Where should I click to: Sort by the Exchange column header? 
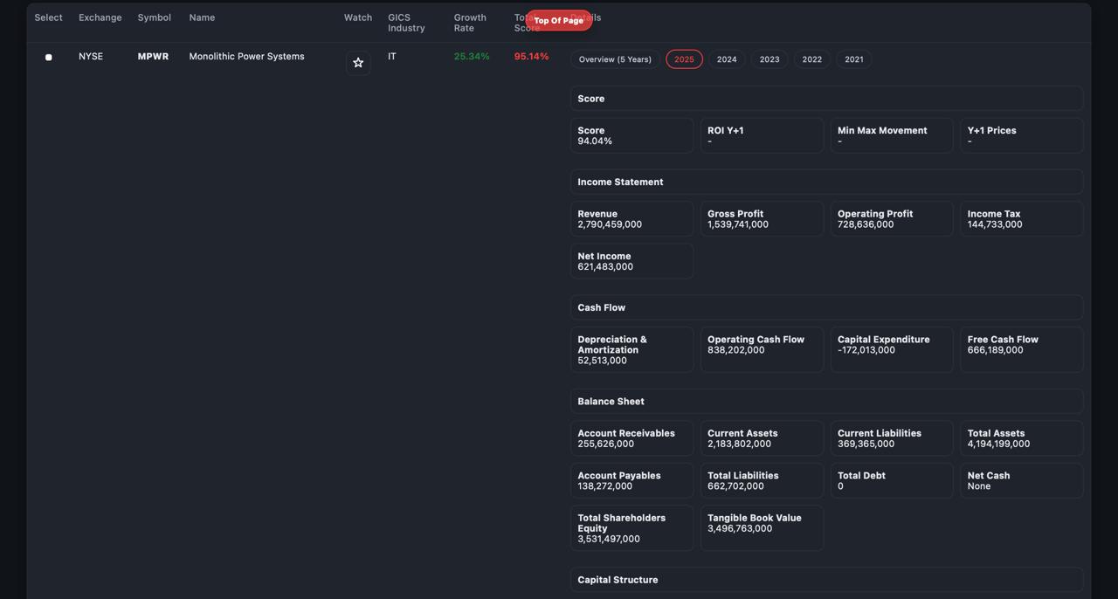100,17
